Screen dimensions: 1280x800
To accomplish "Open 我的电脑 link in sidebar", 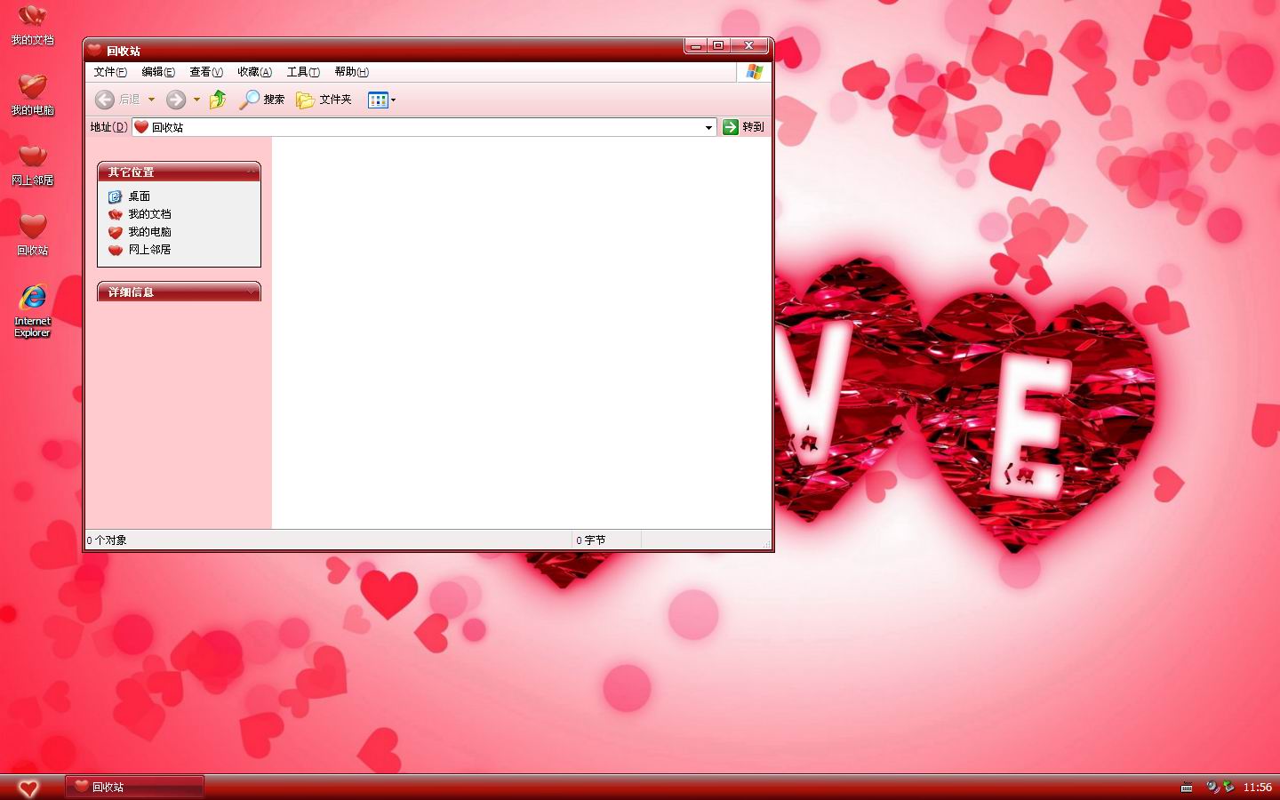I will [140, 232].
